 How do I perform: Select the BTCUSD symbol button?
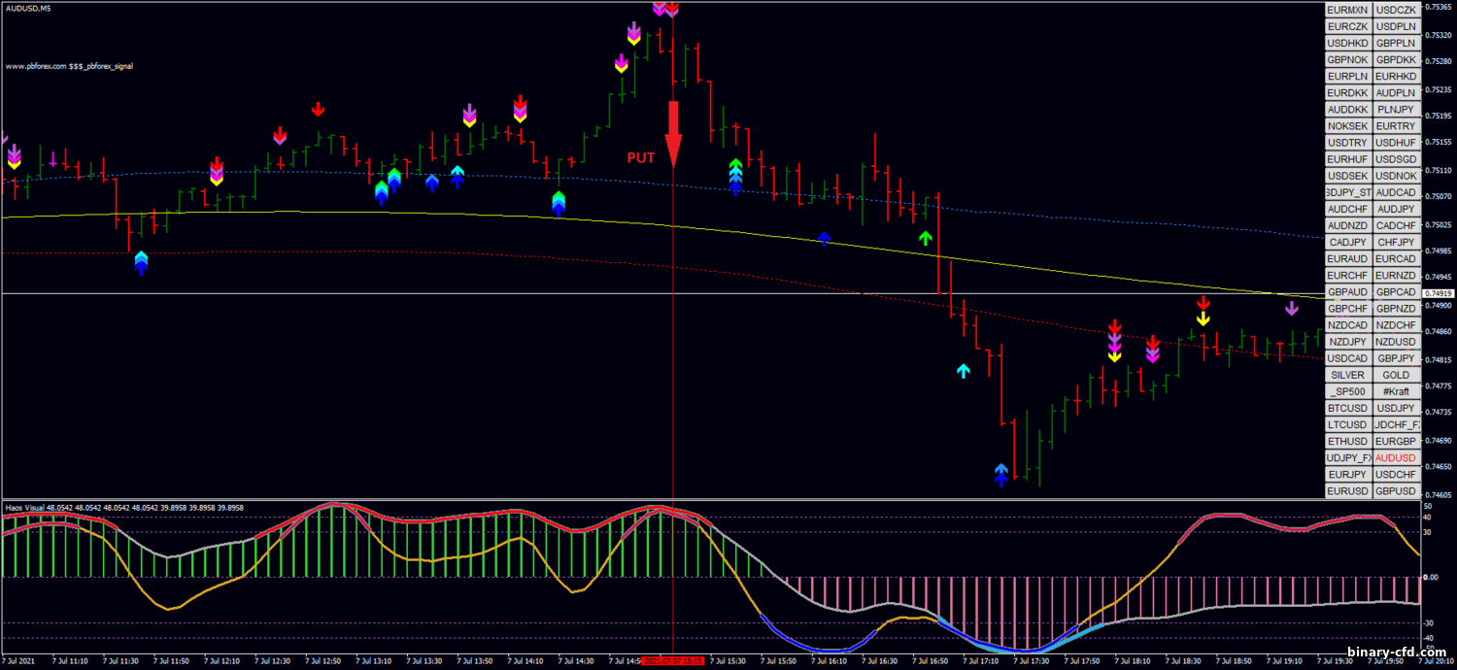1347,408
